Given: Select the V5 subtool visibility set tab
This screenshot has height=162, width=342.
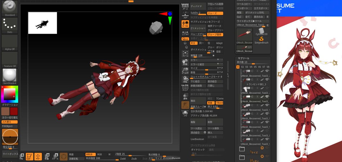Looking at the screenshot, I should coord(255,67).
